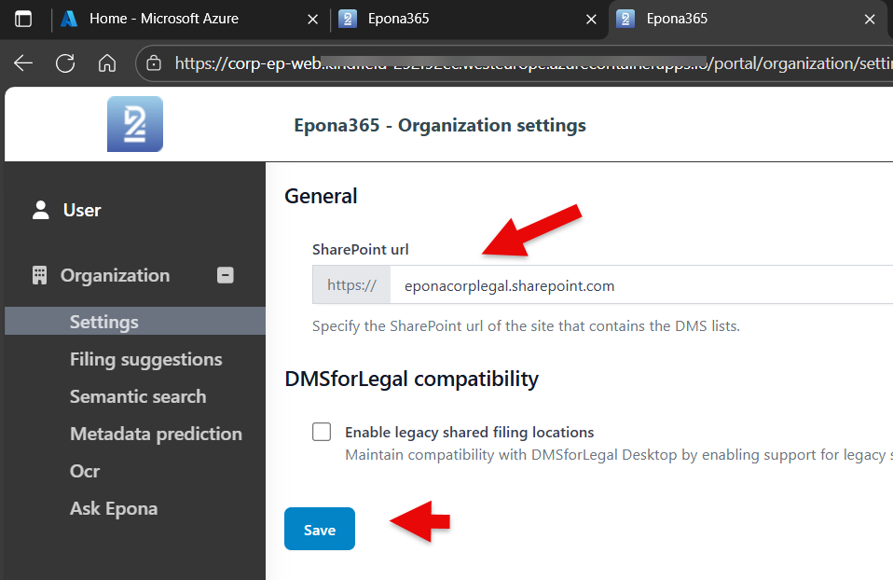
Task: Go to browser home page icon
Action: tap(107, 63)
